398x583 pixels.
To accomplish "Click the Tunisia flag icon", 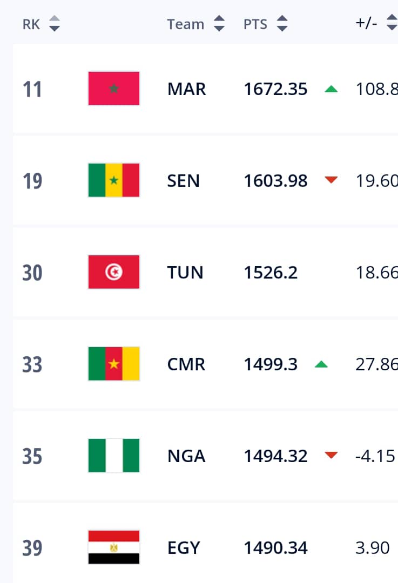I will coord(114,272).
